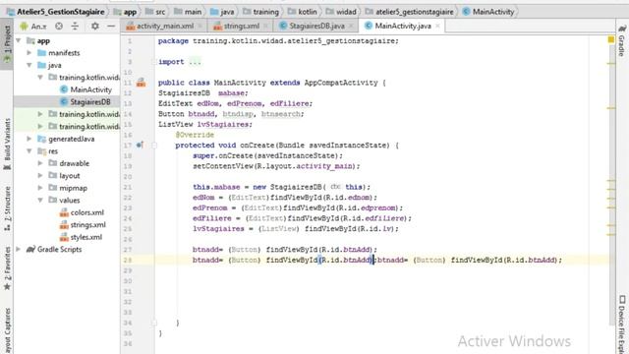Viewport: 629px width, 354px height.
Task: Click the collapse all icon in Project panel
Action: (x=75, y=27)
